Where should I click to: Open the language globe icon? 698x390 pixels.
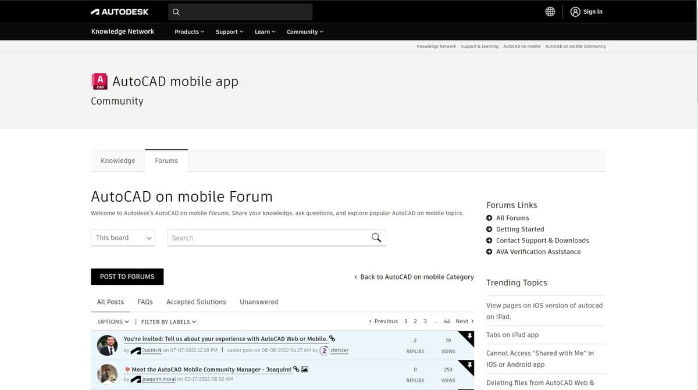point(550,12)
